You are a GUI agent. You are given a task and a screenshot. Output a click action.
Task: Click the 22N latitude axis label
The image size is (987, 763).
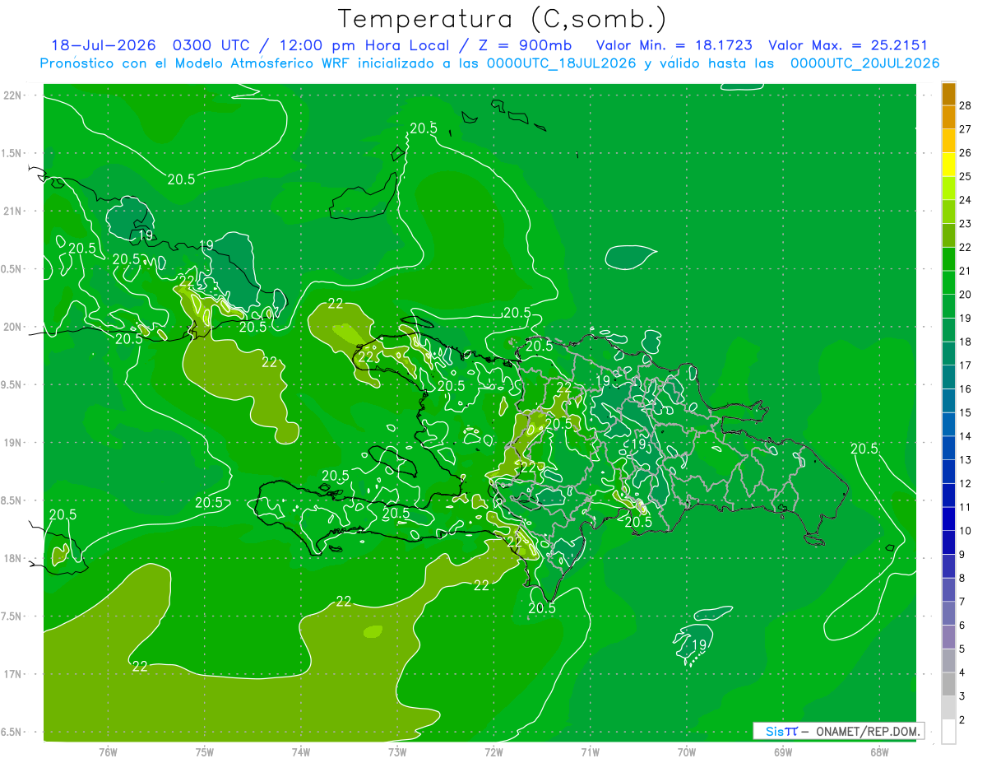[13, 95]
